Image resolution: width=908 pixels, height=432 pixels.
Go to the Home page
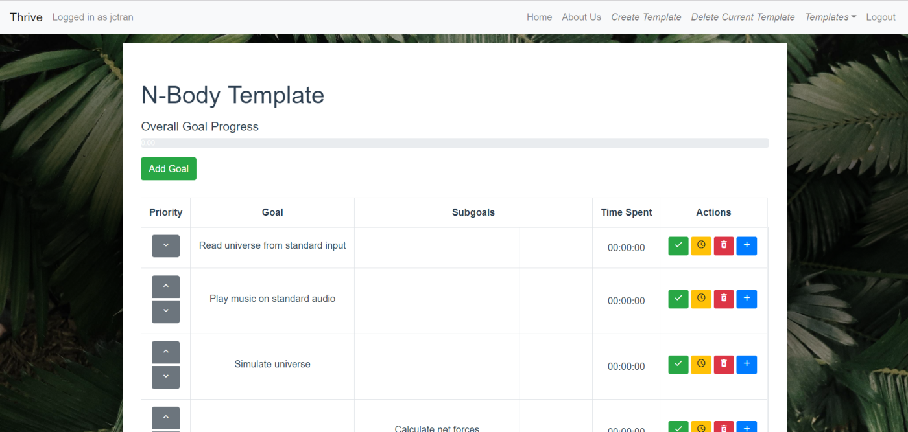pos(540,17)
